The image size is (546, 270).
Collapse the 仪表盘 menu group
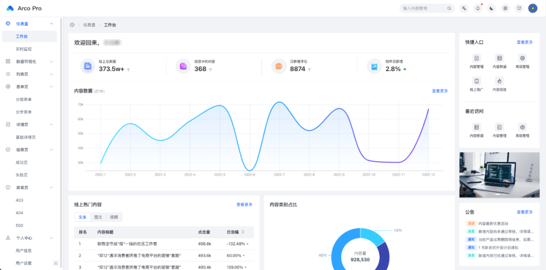[x=30, y=24]
